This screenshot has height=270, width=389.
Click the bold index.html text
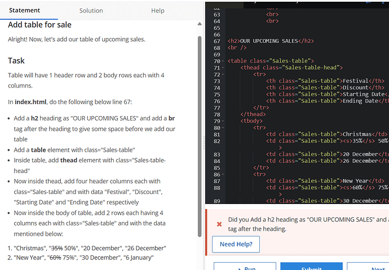coord(30,102)
